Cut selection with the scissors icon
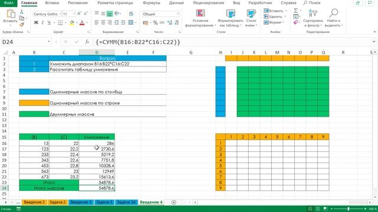378x212 pixels. pos(22,12)
